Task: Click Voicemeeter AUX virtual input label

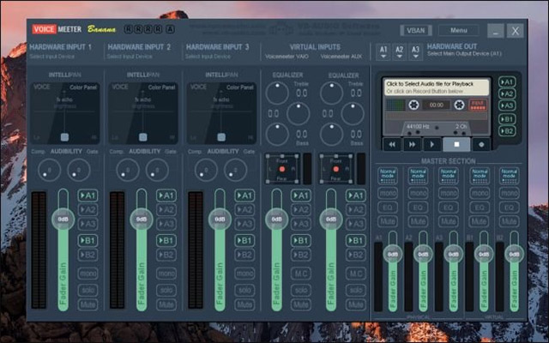Action: point(341,57)
